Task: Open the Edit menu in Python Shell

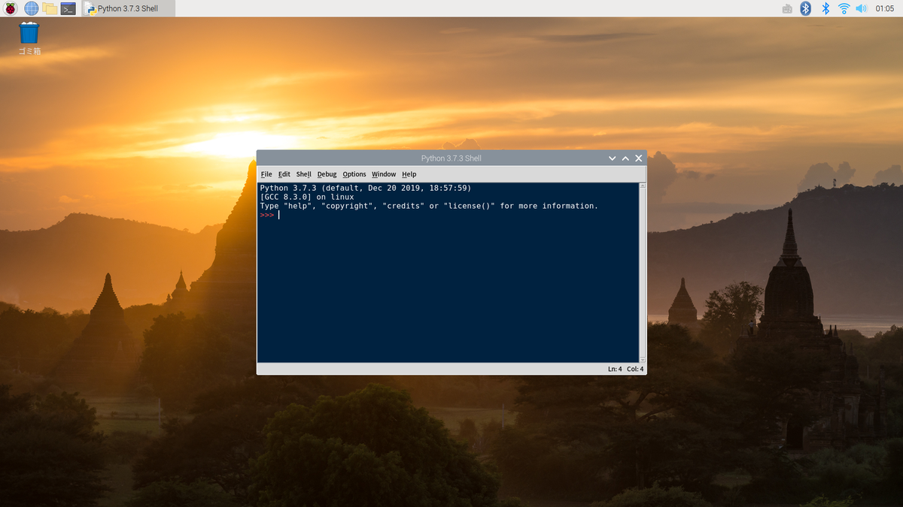Action: pyautogui.click(x=284, y=174)
